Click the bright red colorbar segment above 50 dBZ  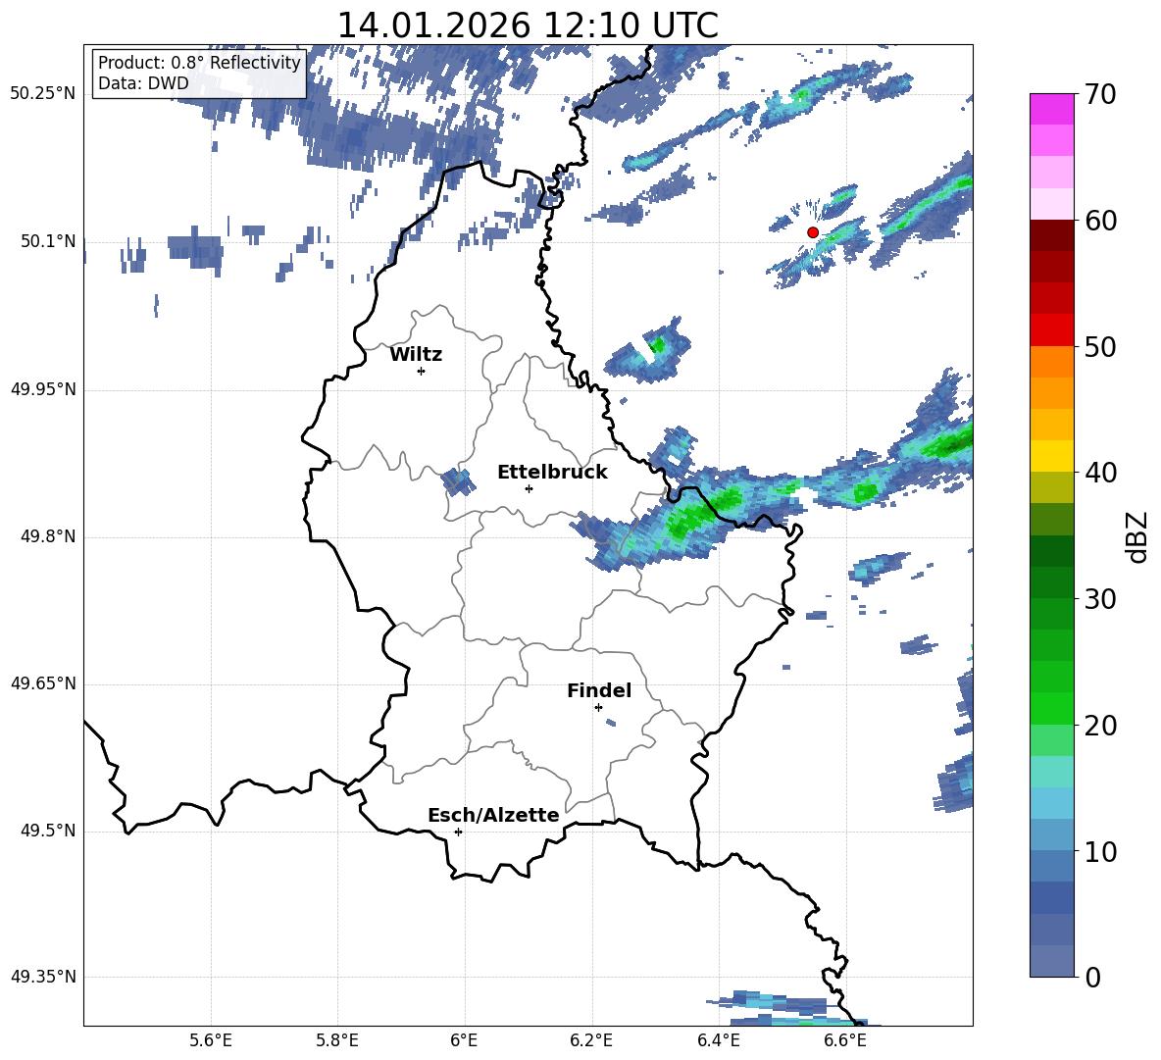click(1051, 330)
